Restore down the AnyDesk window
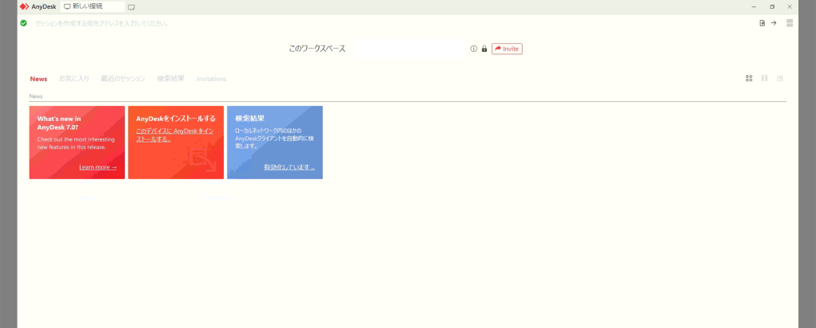 pyautogui.click(x=771, y=6)
